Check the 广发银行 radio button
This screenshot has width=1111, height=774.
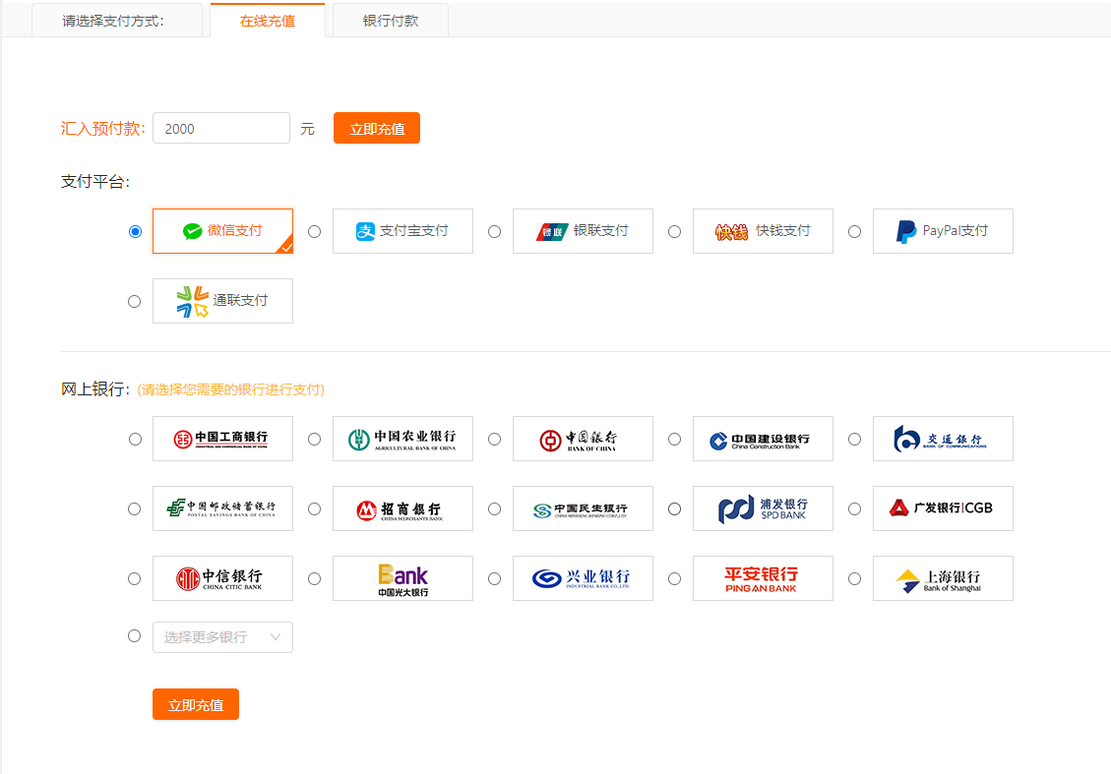coord(854,509)
